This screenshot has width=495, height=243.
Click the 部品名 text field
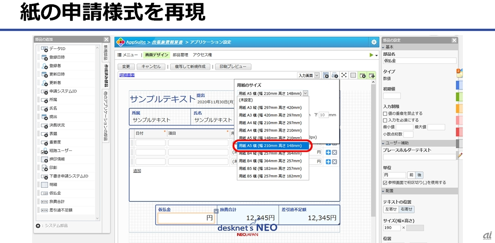[x=419, y=61]
